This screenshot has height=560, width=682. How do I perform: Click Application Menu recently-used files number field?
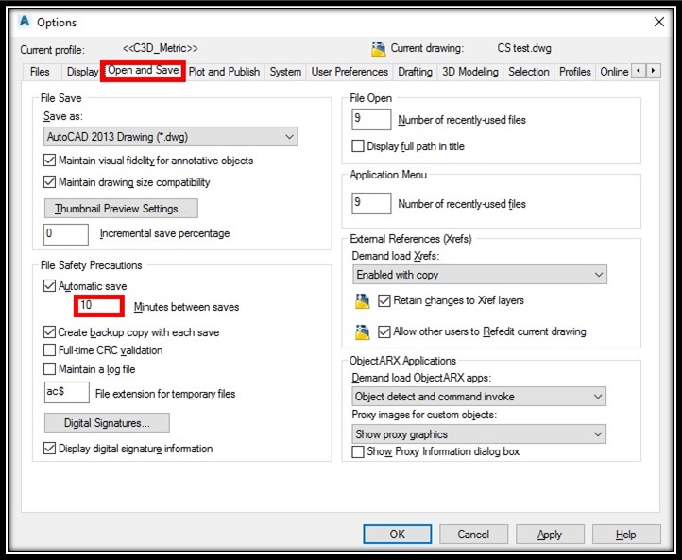pyautogui.click(x=371, y=203)
